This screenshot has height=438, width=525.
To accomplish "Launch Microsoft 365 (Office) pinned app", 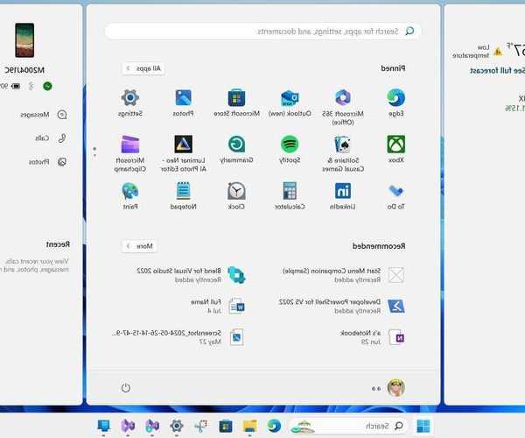I will [342, 107].
